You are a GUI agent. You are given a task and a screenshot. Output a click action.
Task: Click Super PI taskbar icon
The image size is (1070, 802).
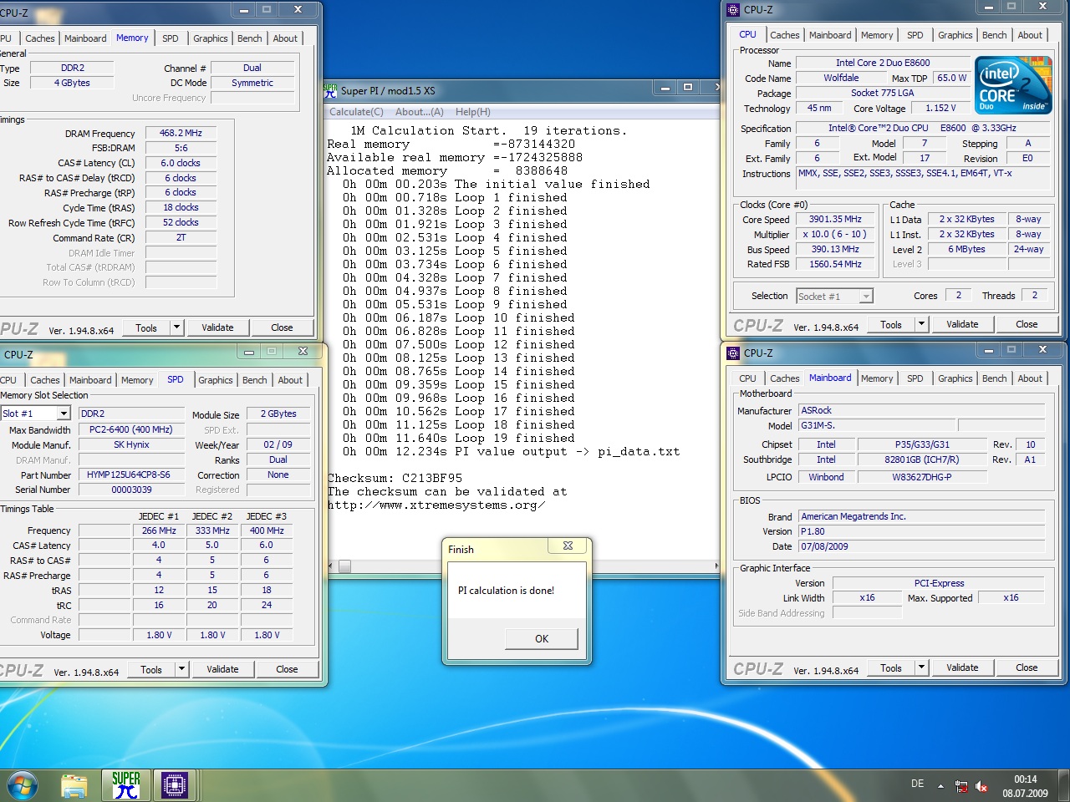[x=125, y=784]
